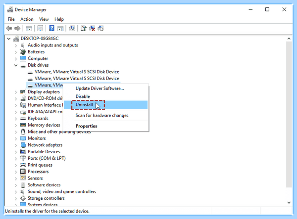The height and width of the screenshot is (219, 297).
Task: Select second VMware Virtual S SCSI Disk Device
Action: (77, 78)
